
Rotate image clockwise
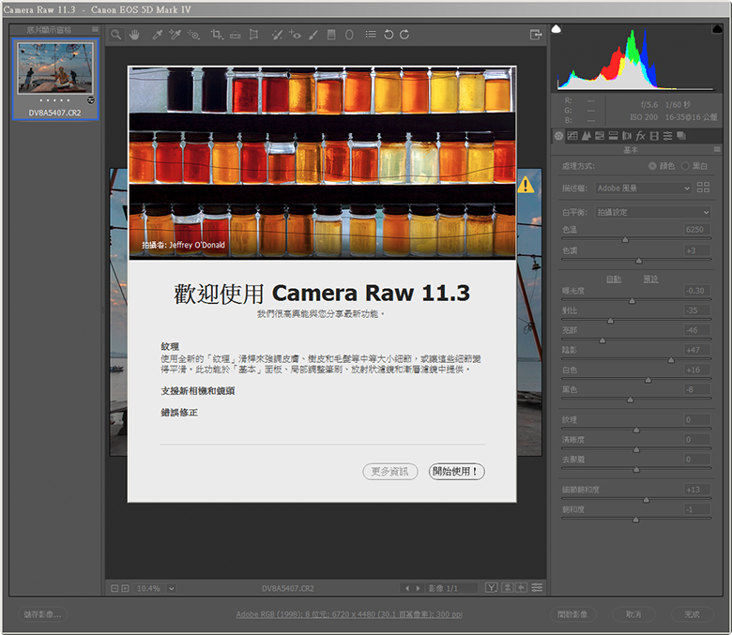coord(404,35)
